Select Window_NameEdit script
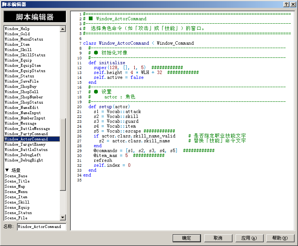Screen dimensions: 298x246 click(x=32, y=107)
